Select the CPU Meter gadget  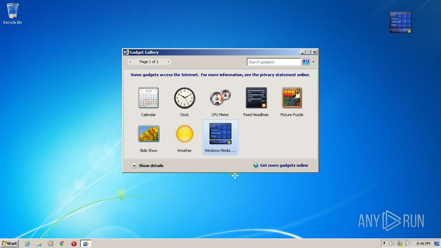(x=220, y=102)
